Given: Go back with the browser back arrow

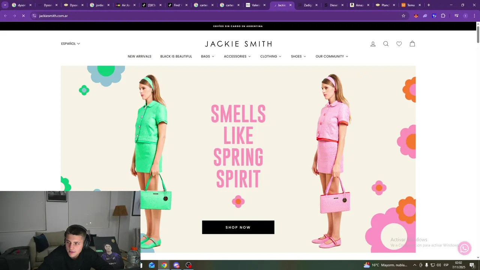Looking at the screenshot, I should coord(5,16).
